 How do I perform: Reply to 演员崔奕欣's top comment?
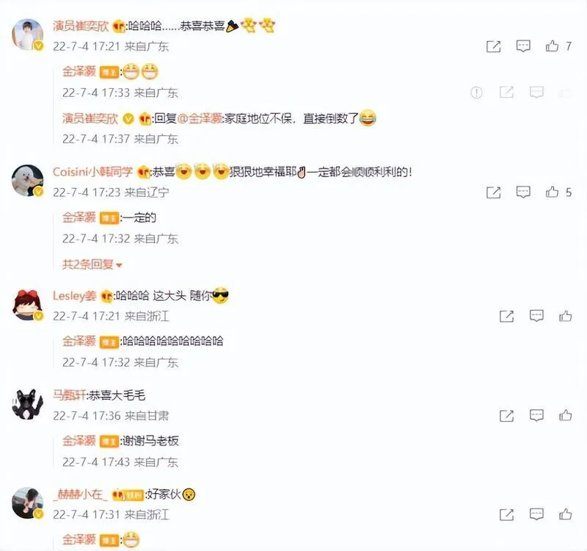pos(523,46)
